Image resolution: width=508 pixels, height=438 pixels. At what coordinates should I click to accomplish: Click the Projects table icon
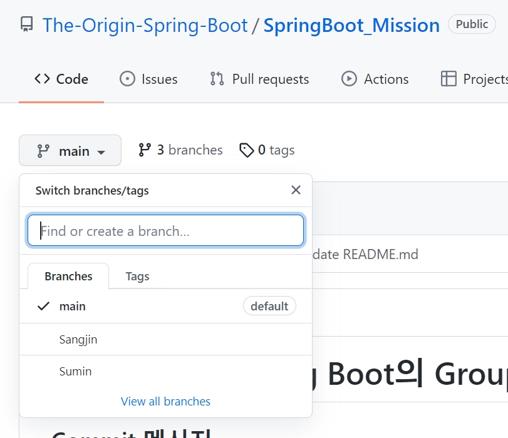tap(448, 79)
